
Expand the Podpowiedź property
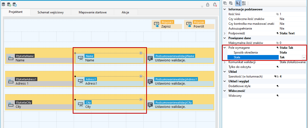click(225, 33)
